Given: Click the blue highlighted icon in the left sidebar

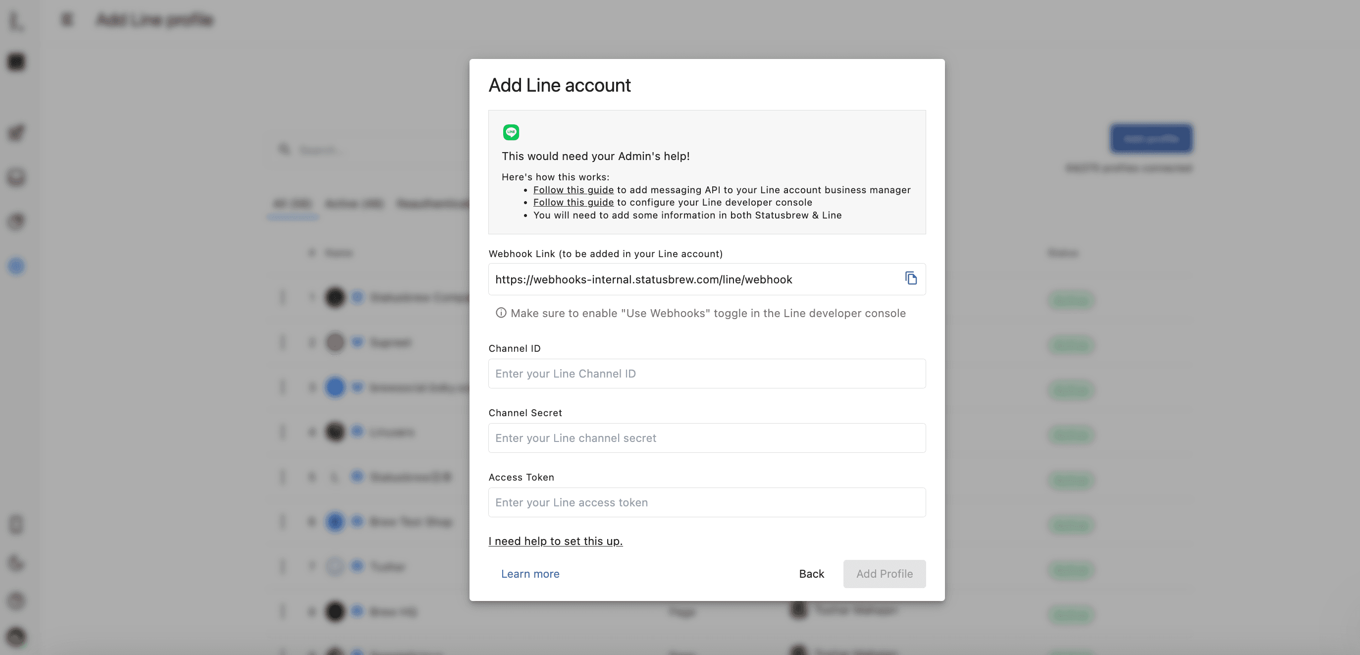Looking at the screenshot, I should [x=16, y=266].
